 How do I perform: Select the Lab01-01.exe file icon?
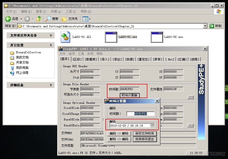(x=111, y=37)
